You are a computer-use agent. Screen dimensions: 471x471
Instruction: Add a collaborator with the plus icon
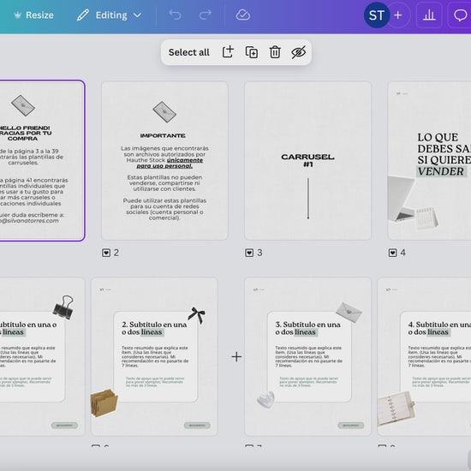pos(398,15)
